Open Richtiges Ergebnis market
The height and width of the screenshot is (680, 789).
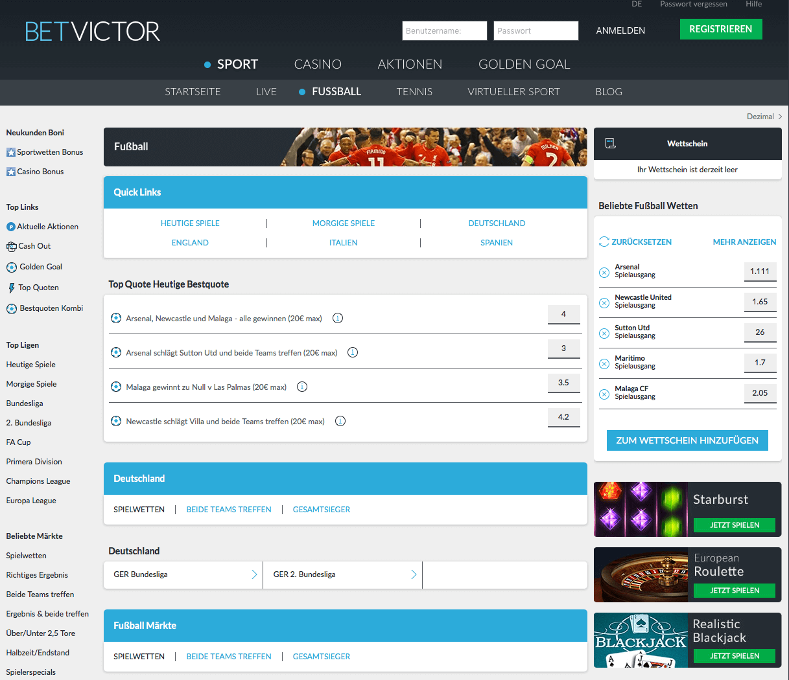tap(37, 575)
